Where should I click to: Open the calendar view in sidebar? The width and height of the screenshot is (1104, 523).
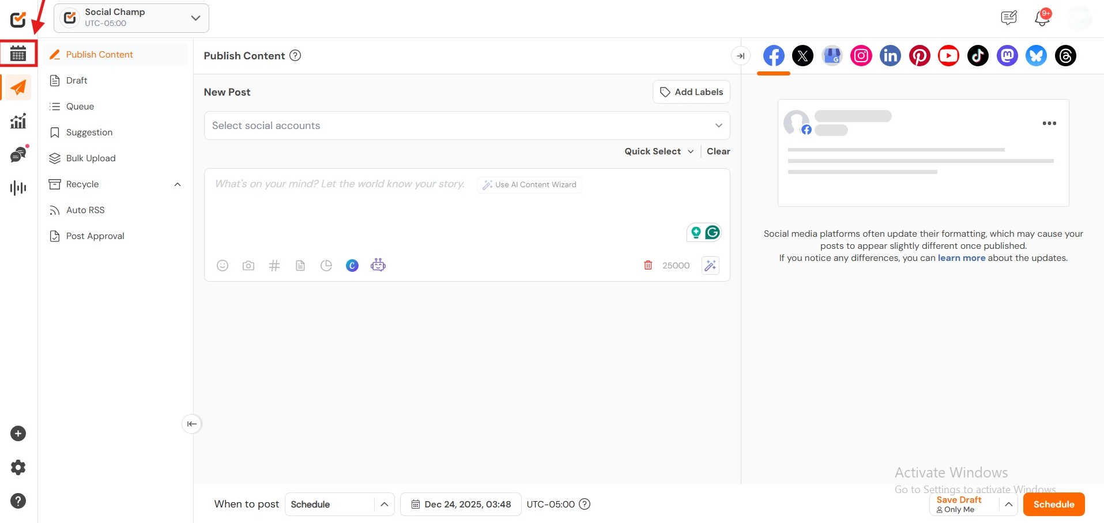[x=18, y=54]
